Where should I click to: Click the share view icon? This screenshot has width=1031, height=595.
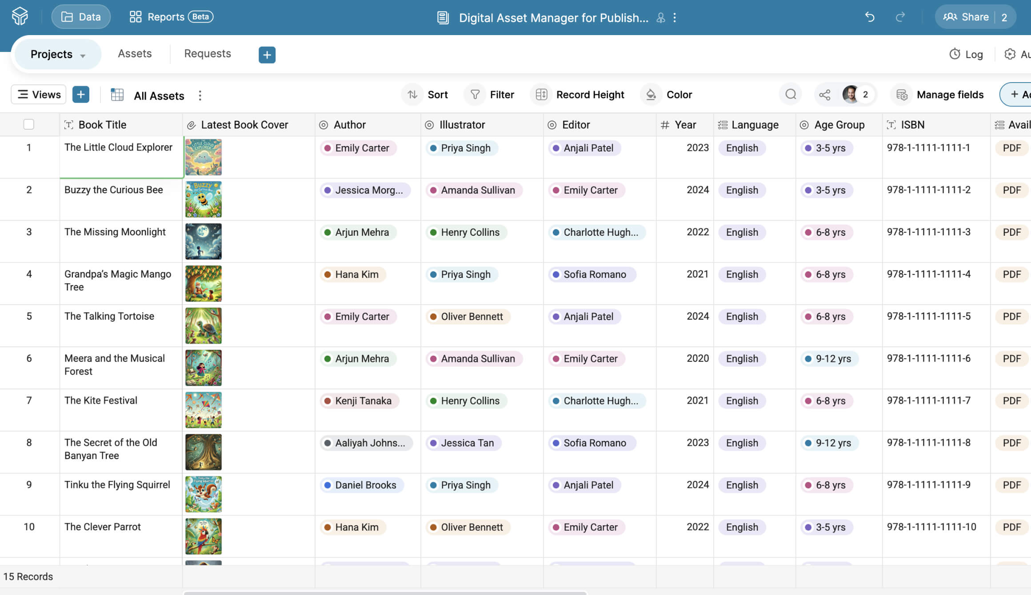pyautogui.click(x=825, y=95)
